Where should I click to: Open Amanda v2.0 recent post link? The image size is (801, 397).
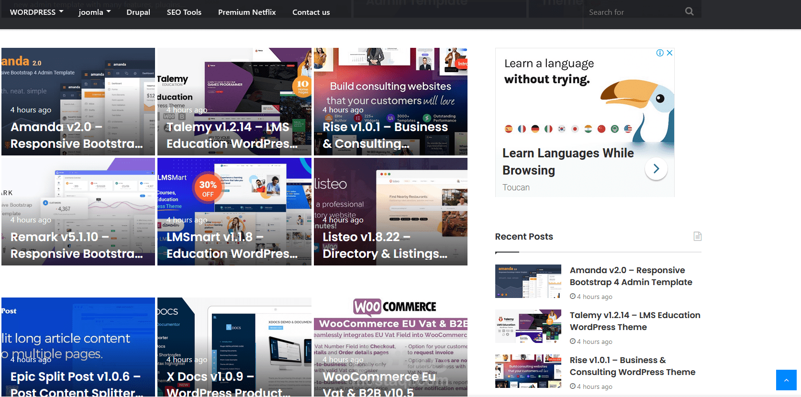(x=631, y=276)
